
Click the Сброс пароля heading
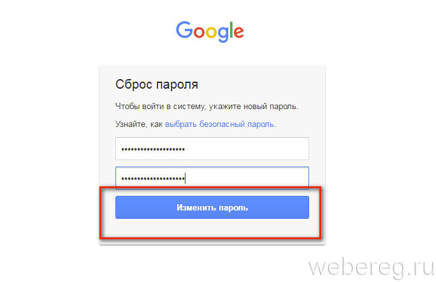pyautogui.click(x=157, y=84)
